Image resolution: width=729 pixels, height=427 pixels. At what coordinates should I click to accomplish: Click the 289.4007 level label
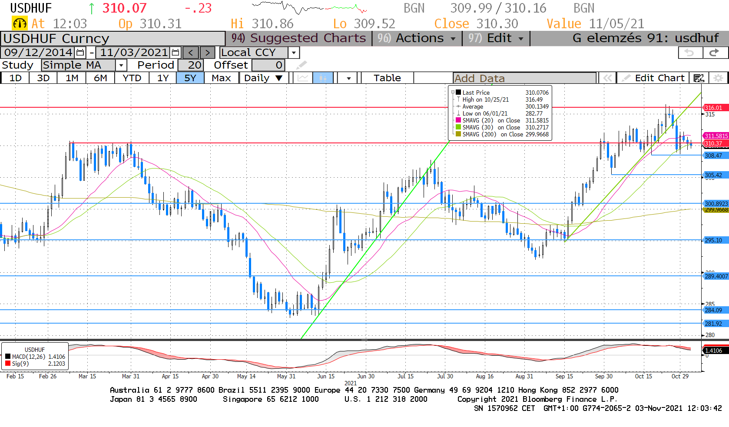pyautogui.click(x=716, y=276)
